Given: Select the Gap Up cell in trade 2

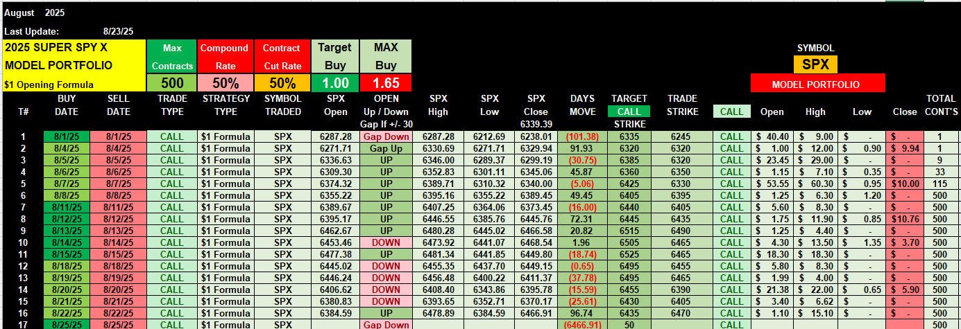Looking at the screenshot, I should (386, 149).
